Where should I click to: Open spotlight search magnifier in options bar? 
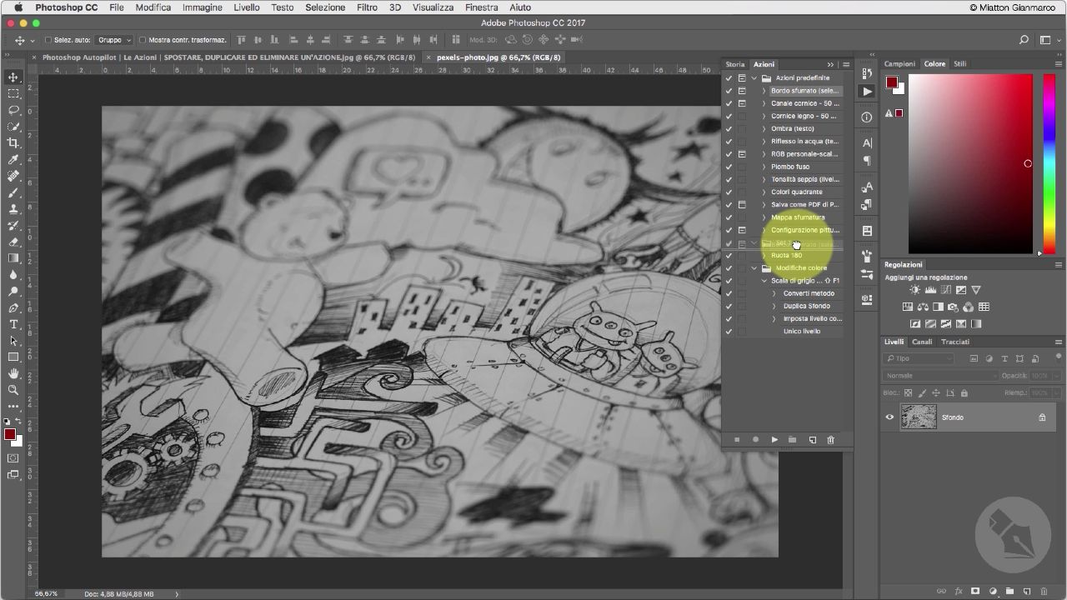[x=1024, y=40]
